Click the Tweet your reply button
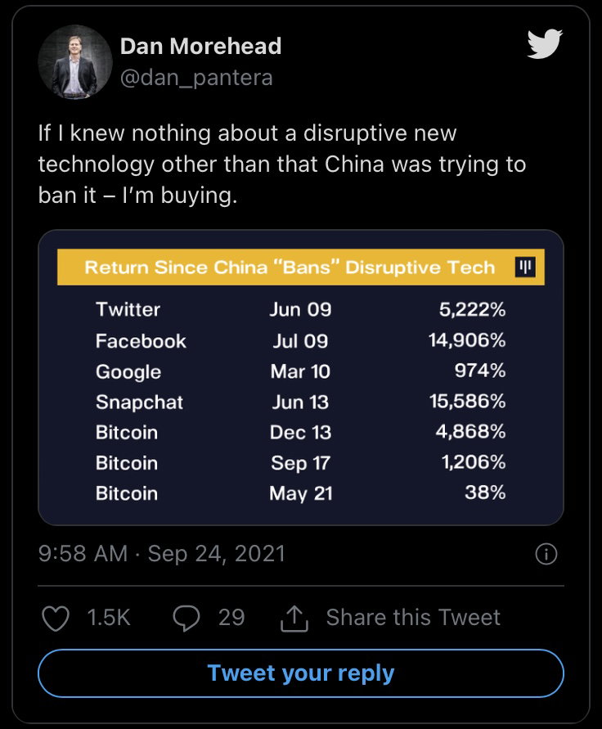 point(301,673)
